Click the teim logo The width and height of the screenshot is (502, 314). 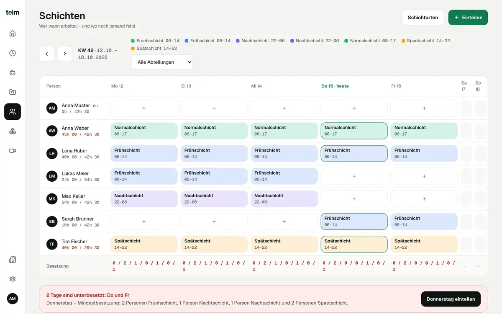coord(13,13)
